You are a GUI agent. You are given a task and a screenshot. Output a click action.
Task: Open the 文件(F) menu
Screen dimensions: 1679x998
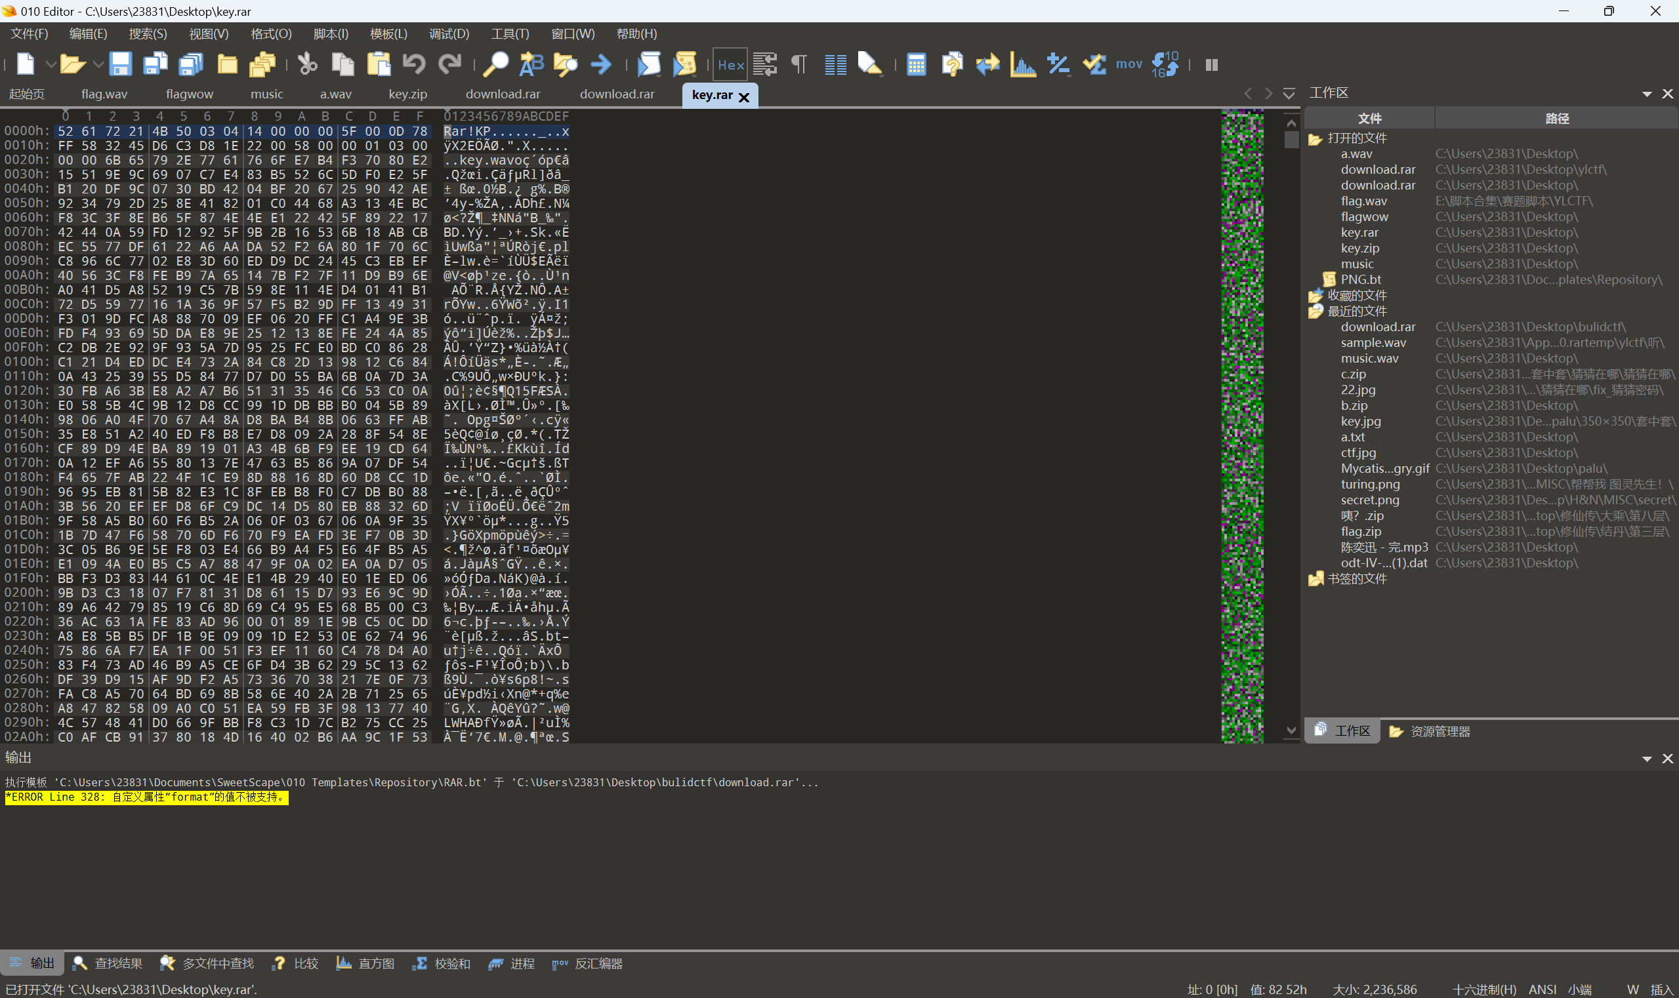[x=30, y=33]
